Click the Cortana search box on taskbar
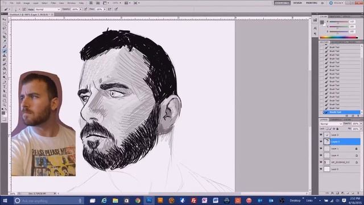This screenshot has height=205, width=364. click(49, 200)
